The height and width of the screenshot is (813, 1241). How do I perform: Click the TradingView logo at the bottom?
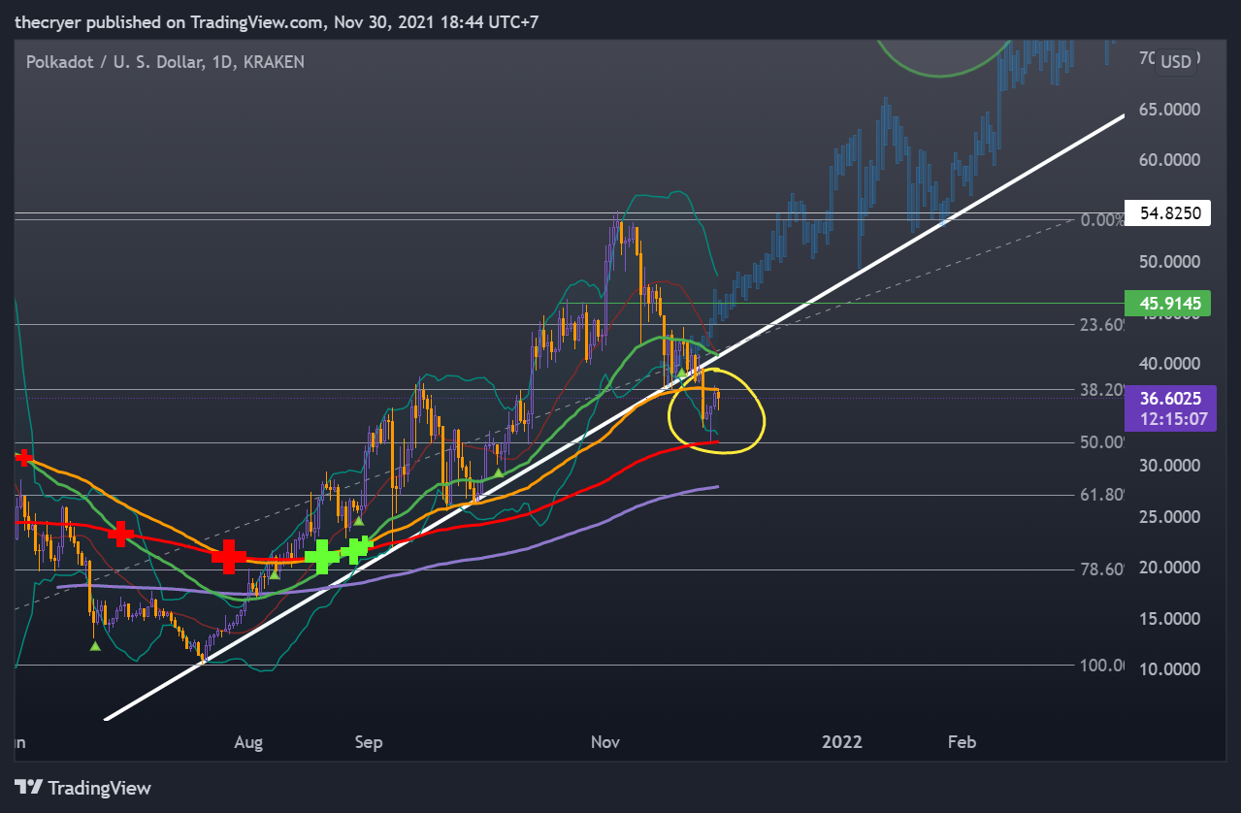pyautogui.click(x=83, y=788)
